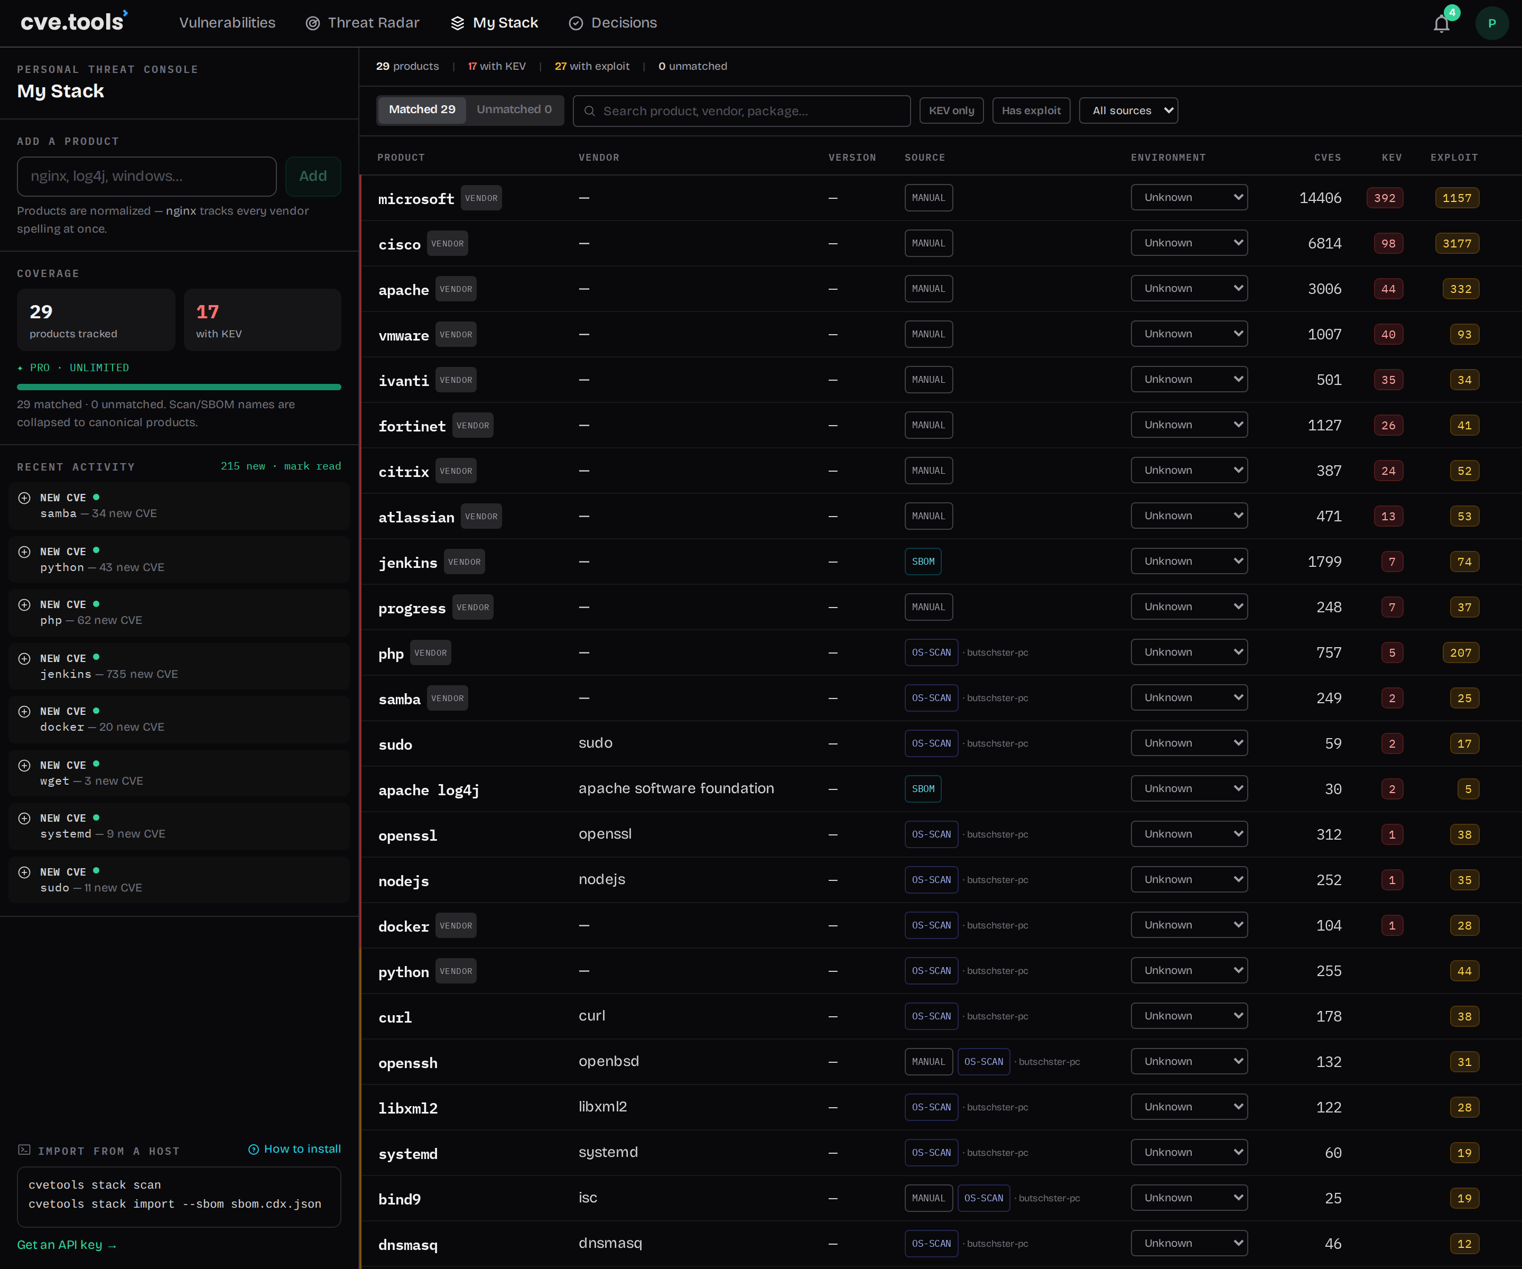This screenshot has height=1269, width=1522.
Task: Click the OS-SCAN badge in openssh row
Action: pyautogui.click(x=983, y=1062)
